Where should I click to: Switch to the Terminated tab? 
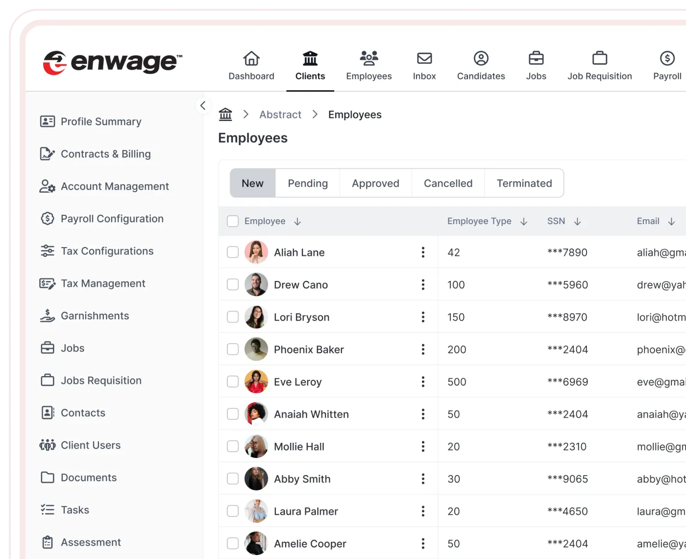(x=524, y=183)
